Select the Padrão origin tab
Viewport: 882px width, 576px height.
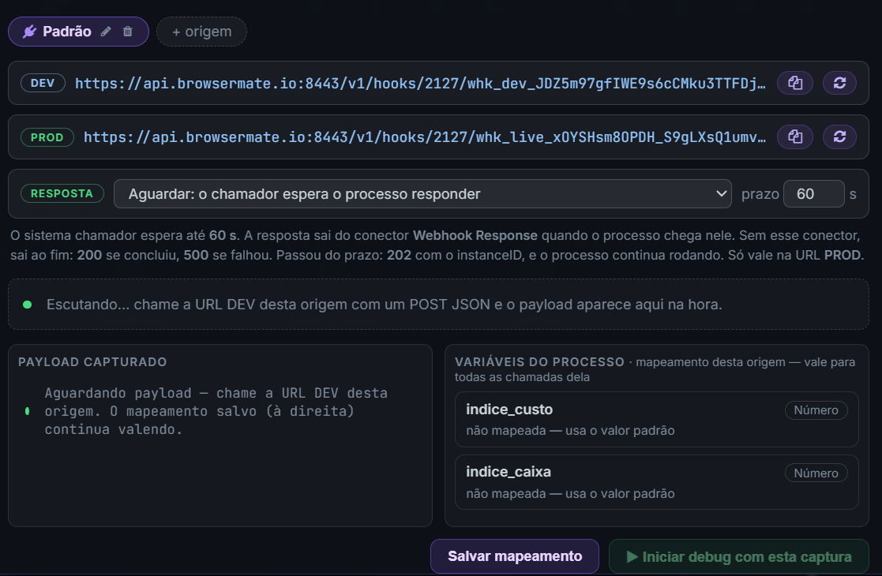[78, 32]
